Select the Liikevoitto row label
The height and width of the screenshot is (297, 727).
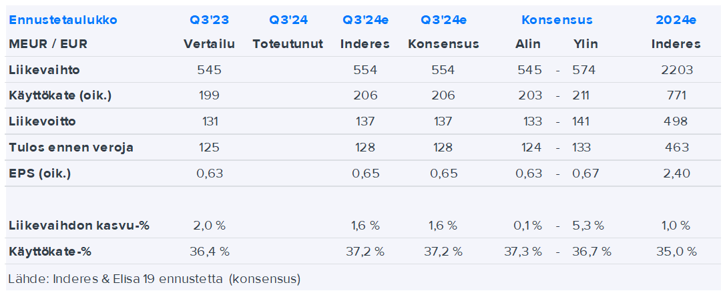pyautogui.click(x=42, y=121)
